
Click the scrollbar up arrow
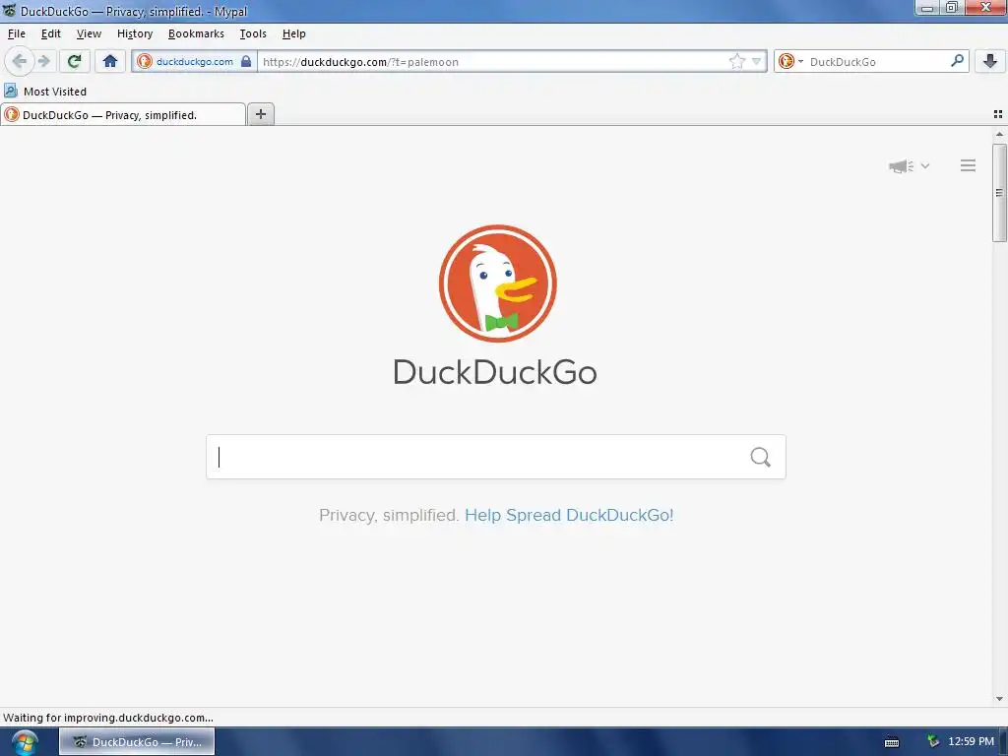tap(999, 134)
